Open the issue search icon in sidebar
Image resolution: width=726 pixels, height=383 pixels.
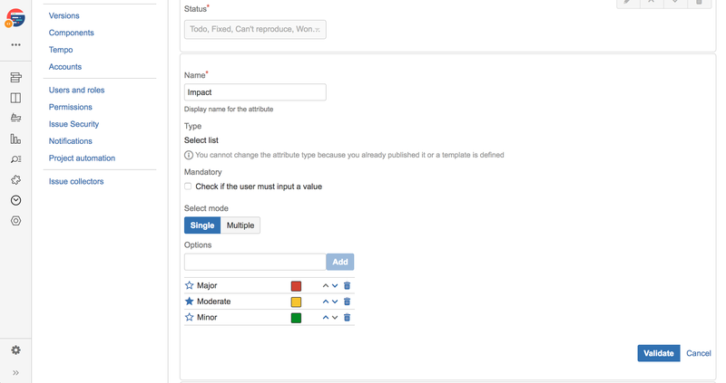(x=15, y=159)
